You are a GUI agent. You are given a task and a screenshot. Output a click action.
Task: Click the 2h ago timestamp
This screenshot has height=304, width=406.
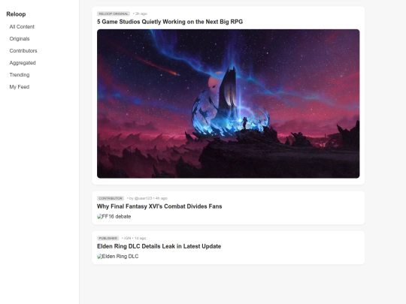[x=141, y=14]
